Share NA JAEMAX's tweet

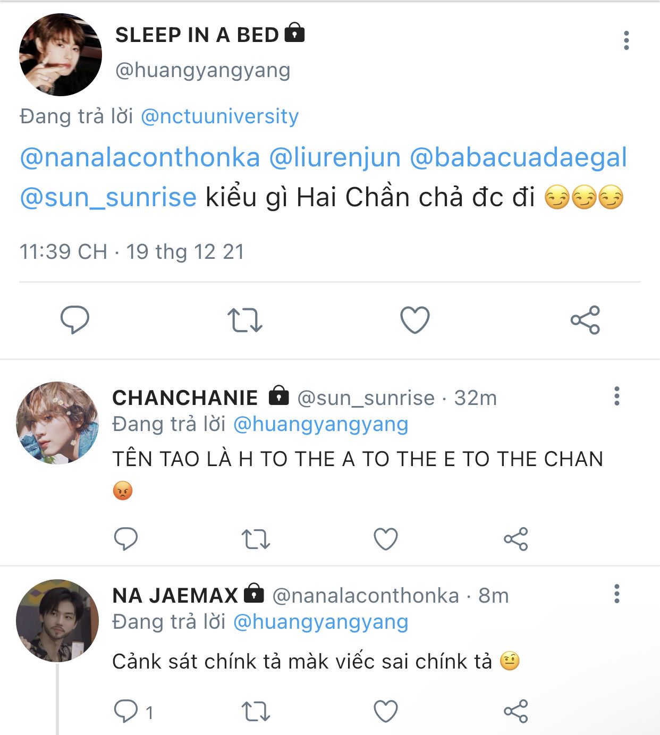coord(515,712)
